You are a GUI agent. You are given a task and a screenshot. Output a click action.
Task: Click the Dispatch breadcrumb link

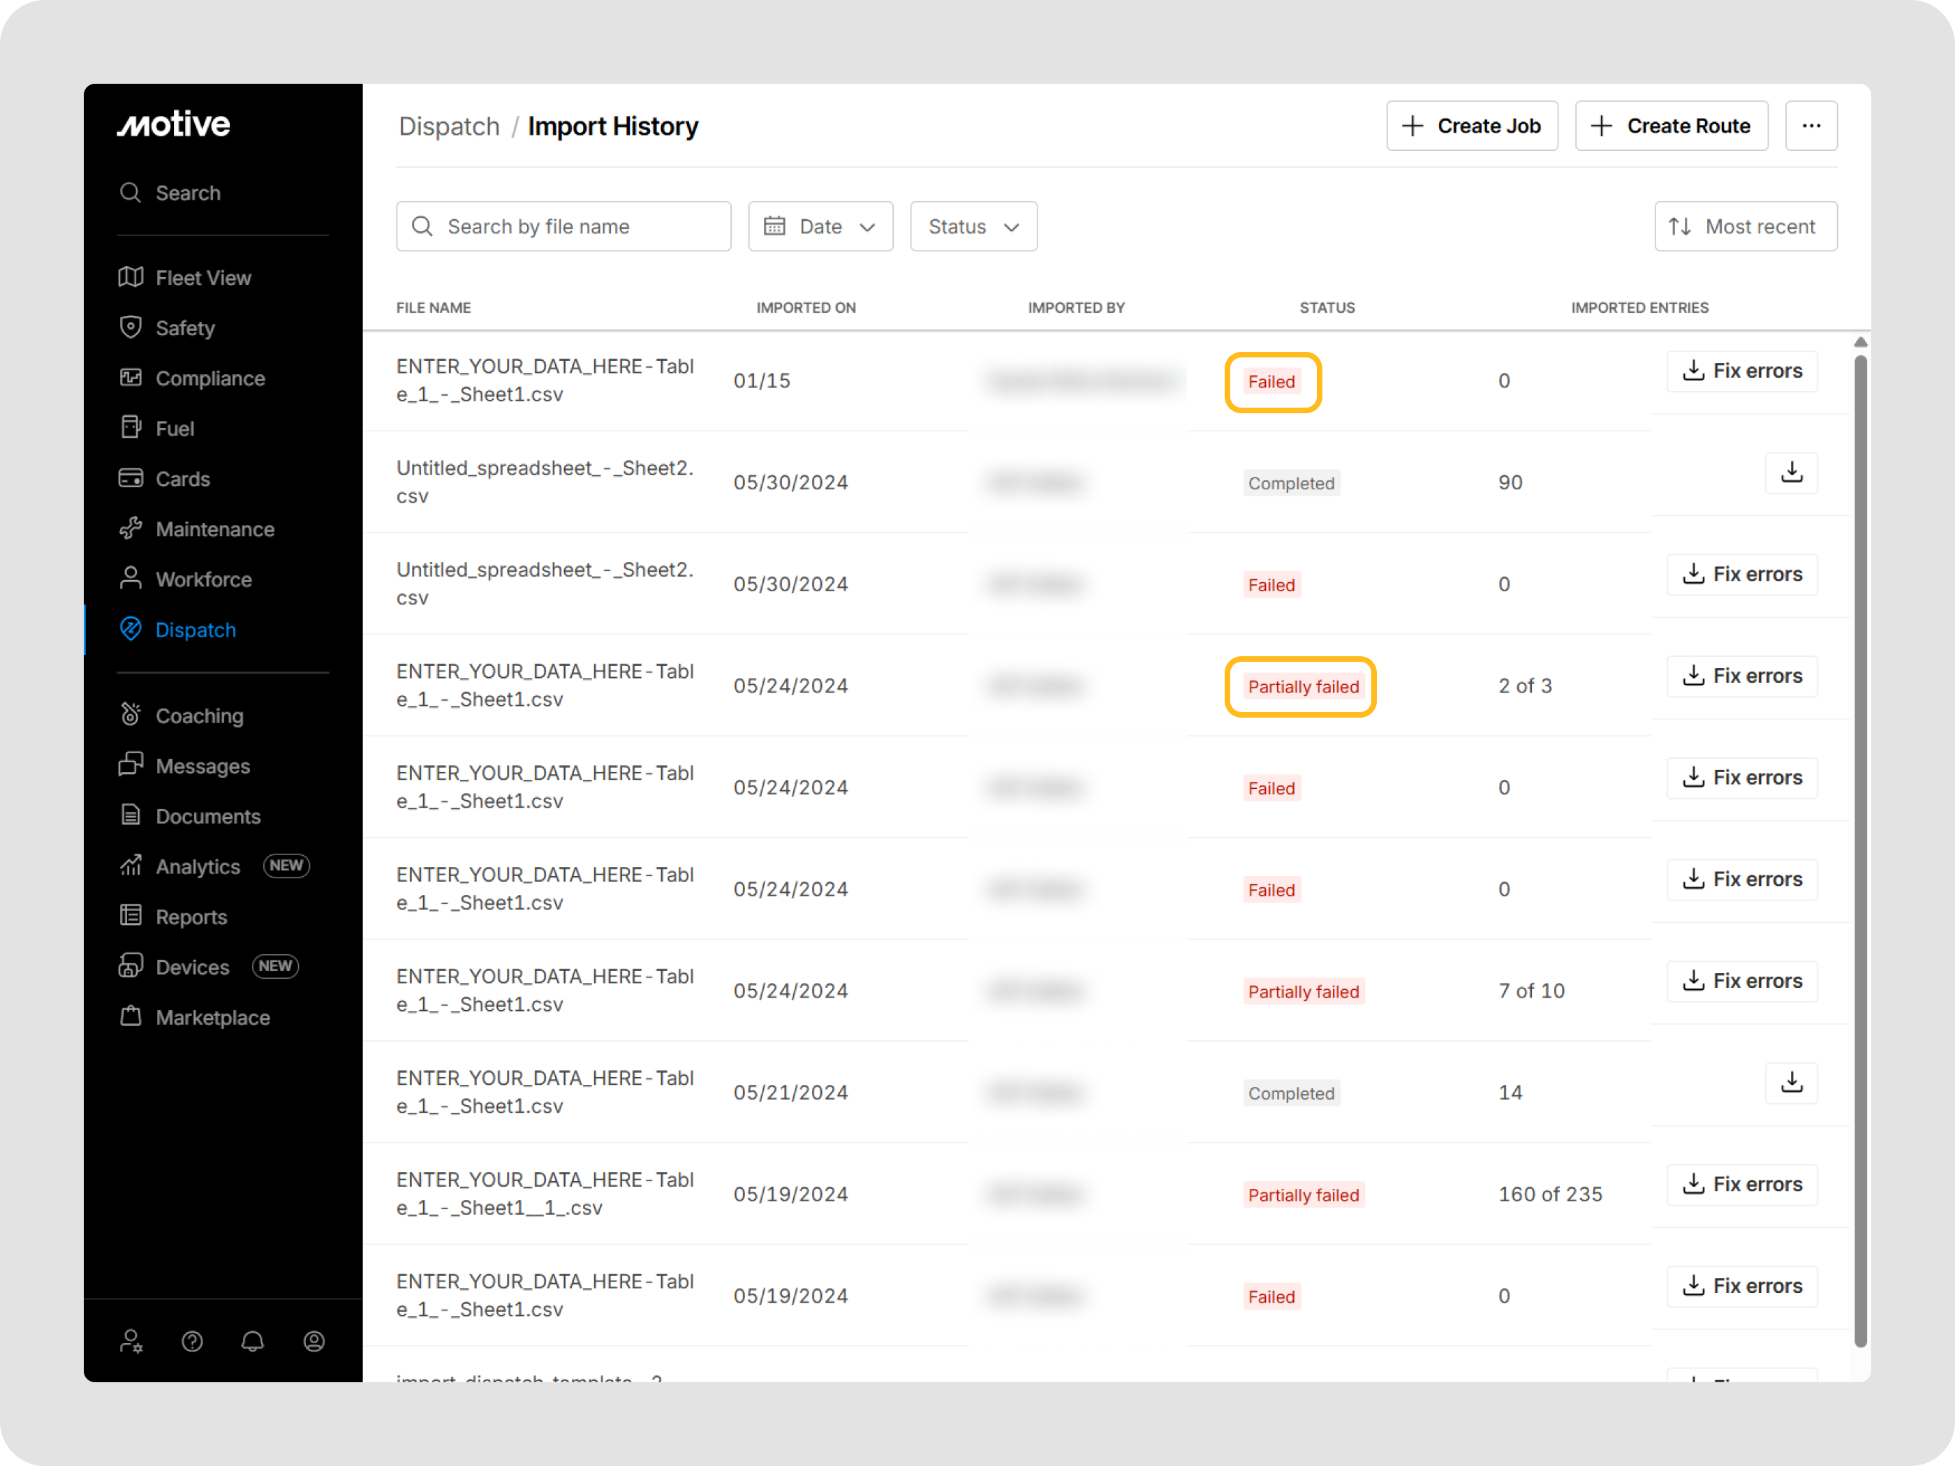449,127
